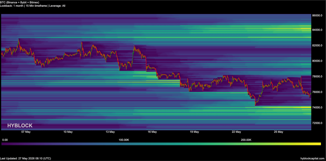
Task: Select the 74000.0 price level label
Action: pos(318,108)
